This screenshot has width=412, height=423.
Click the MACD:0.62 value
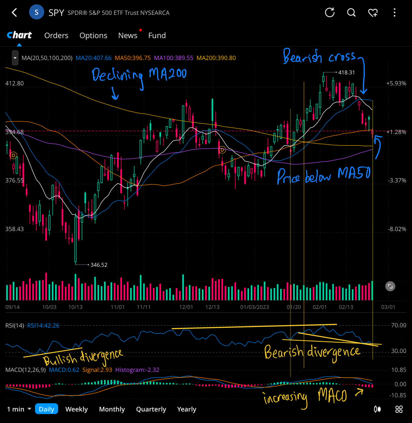click(64, 370)
